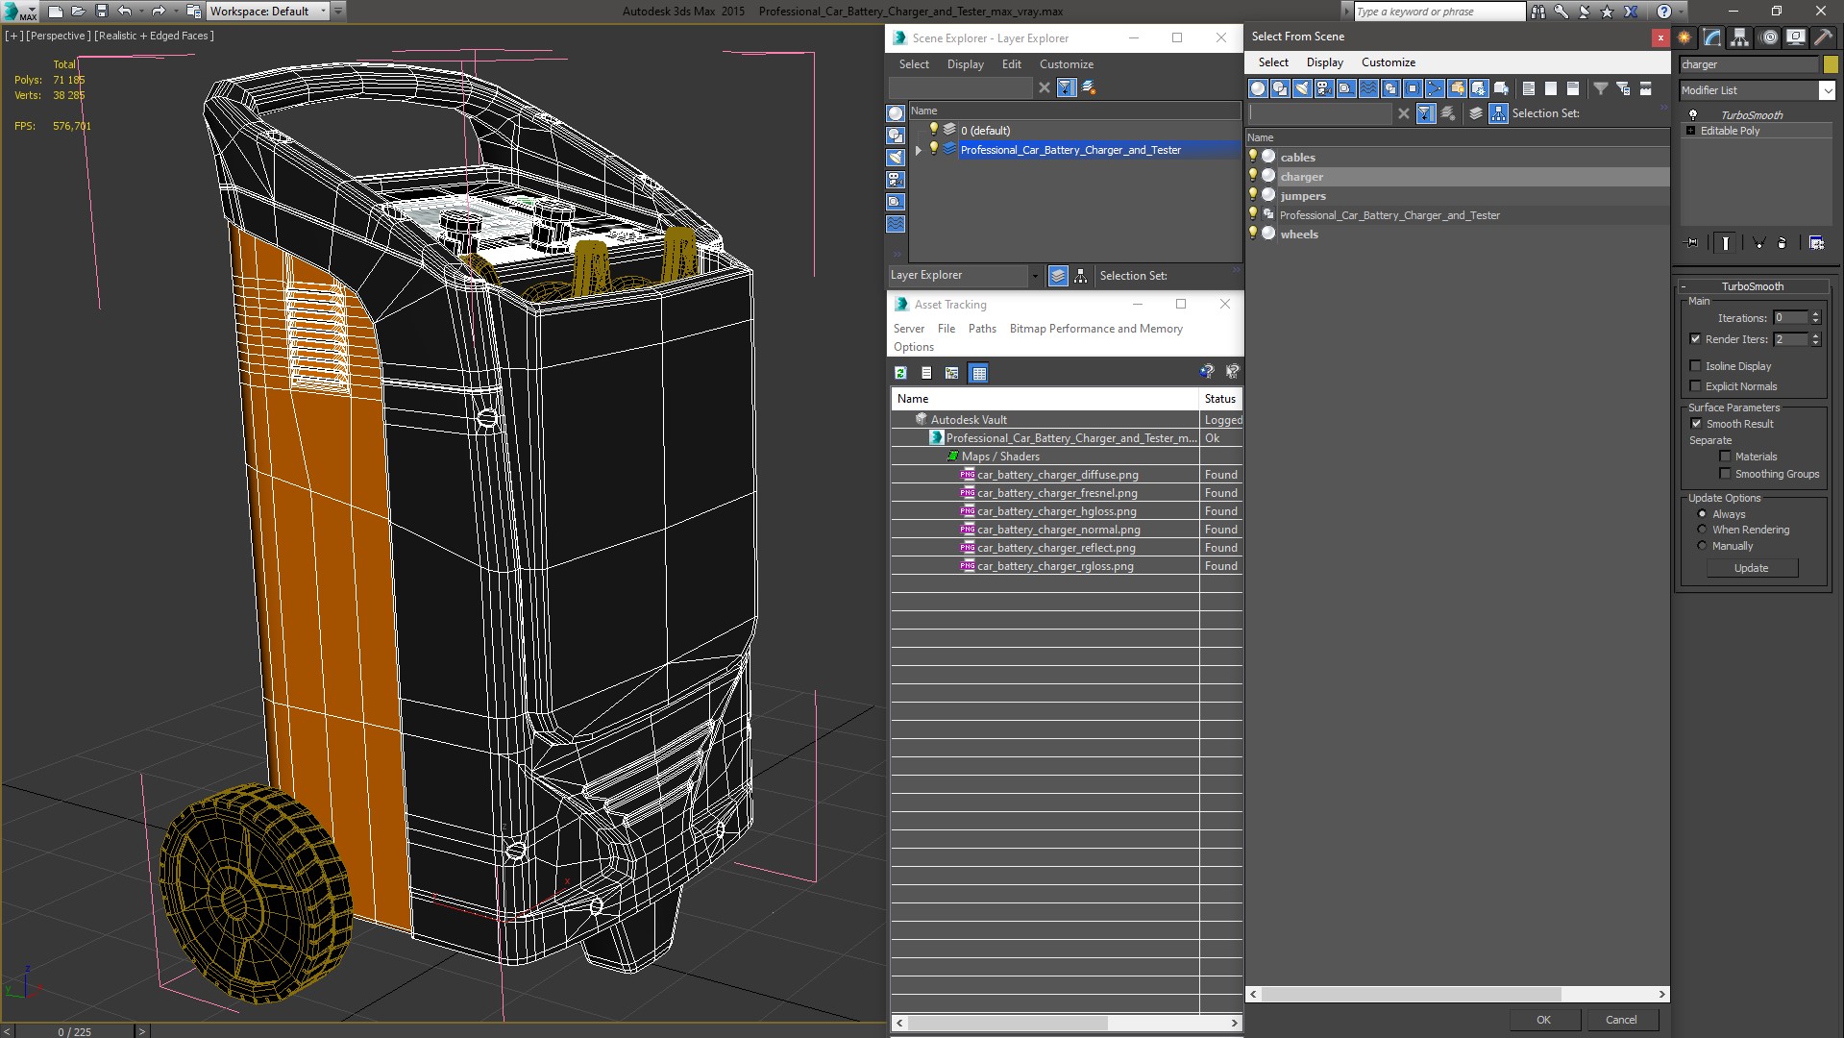Open Display menu in Select From Scene
Image resolution: width=1844 pixels, height=1038 pixels.
(1324, 62)
